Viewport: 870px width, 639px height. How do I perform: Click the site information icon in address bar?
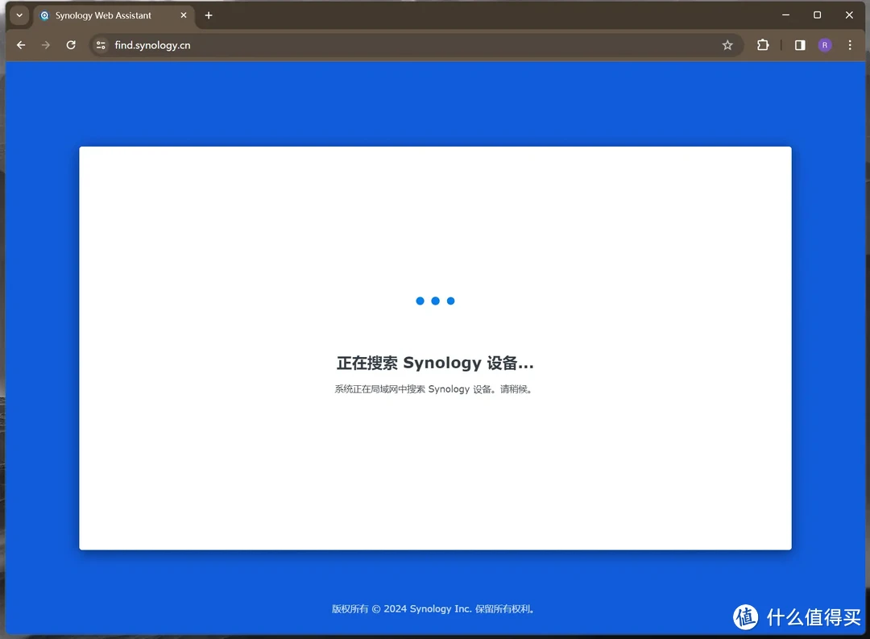101,45
